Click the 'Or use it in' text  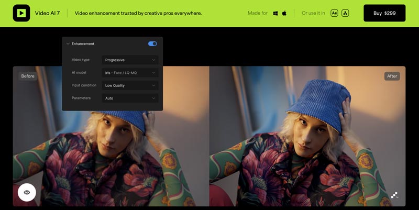click(313, 13)
